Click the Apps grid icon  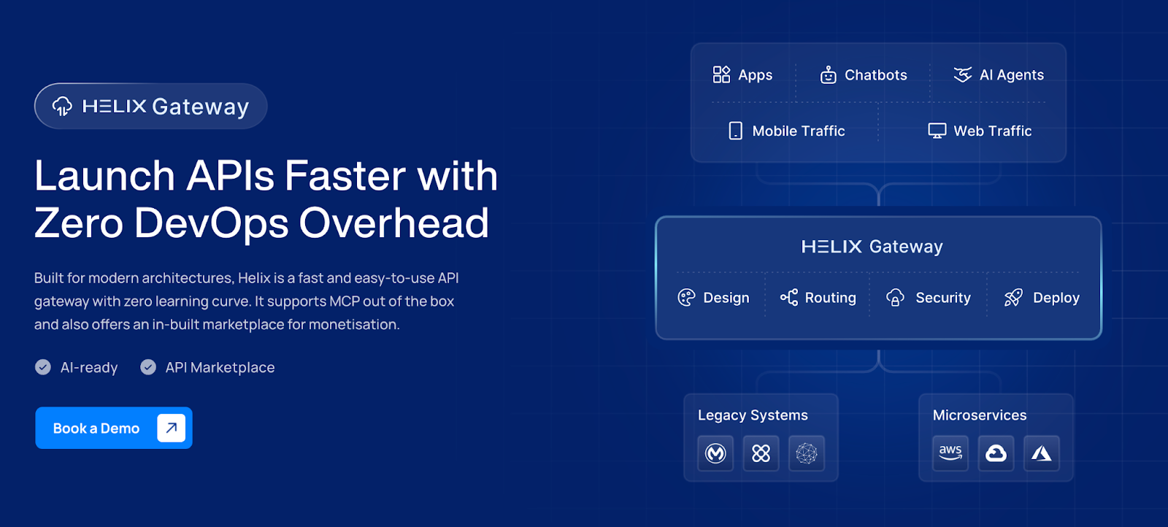[x=721, y=74]
